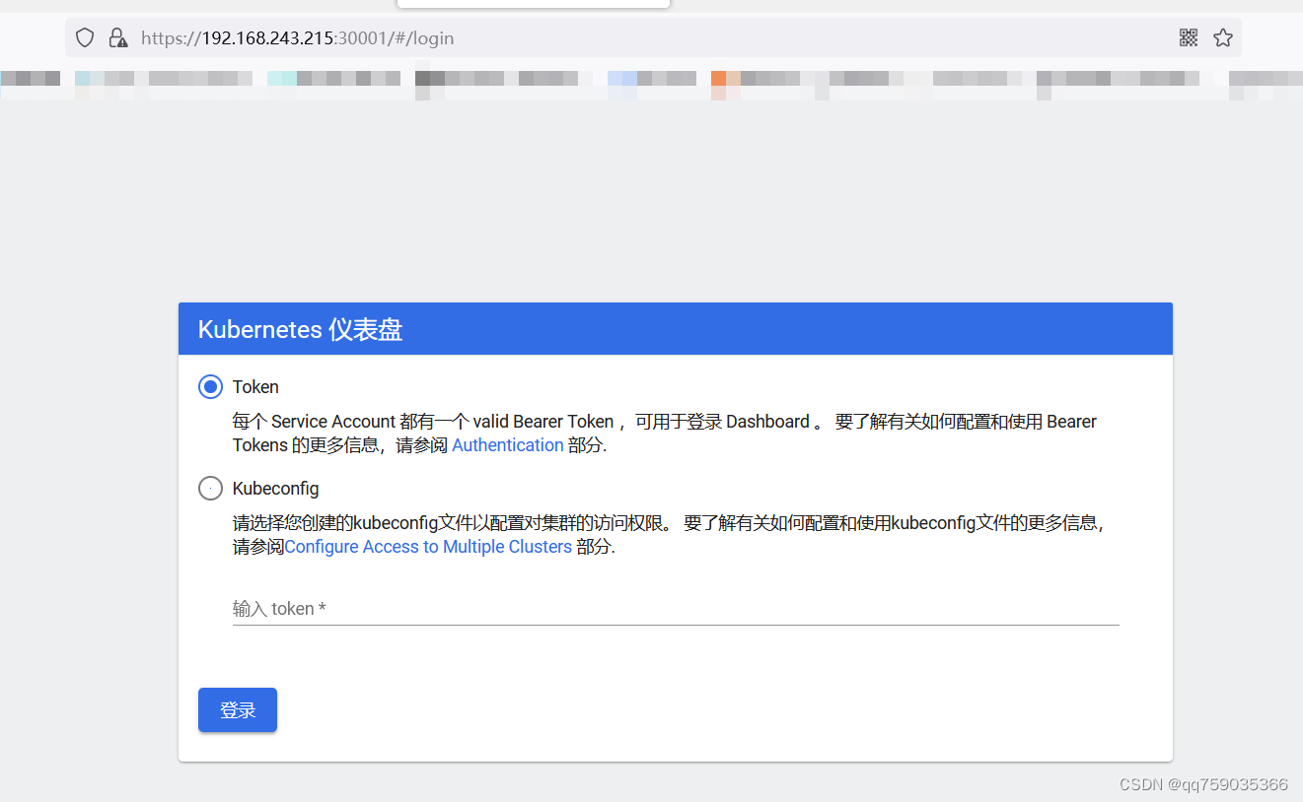Click the URL in the address bar
1303x802 pixels.
pos(298,38)
